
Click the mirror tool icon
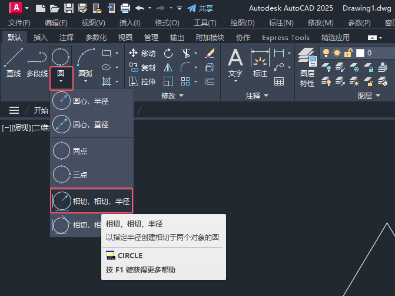[x=168, y=67]
